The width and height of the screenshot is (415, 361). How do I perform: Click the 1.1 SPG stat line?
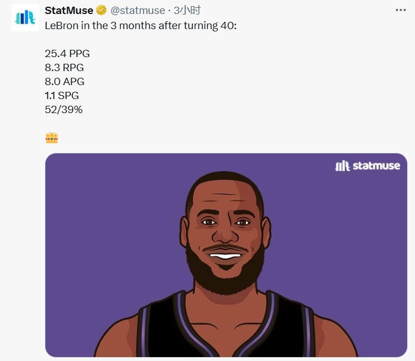pyautogui.click(x=62, y=96)
